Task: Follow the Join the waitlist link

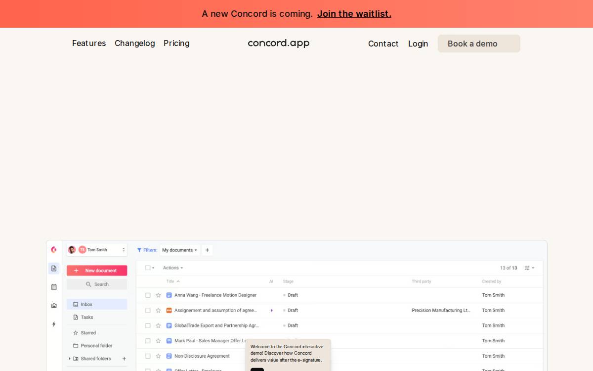Action: [354, 14]
